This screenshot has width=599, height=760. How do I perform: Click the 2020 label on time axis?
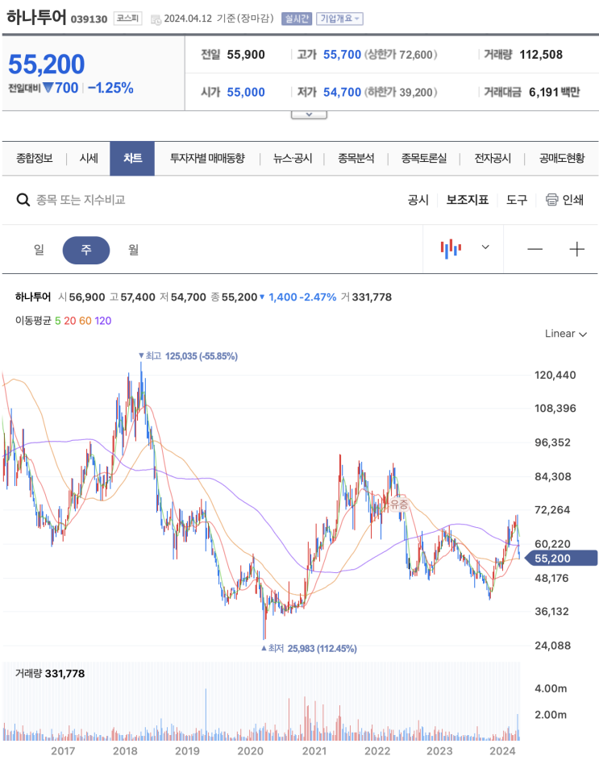tap(250, 751)
